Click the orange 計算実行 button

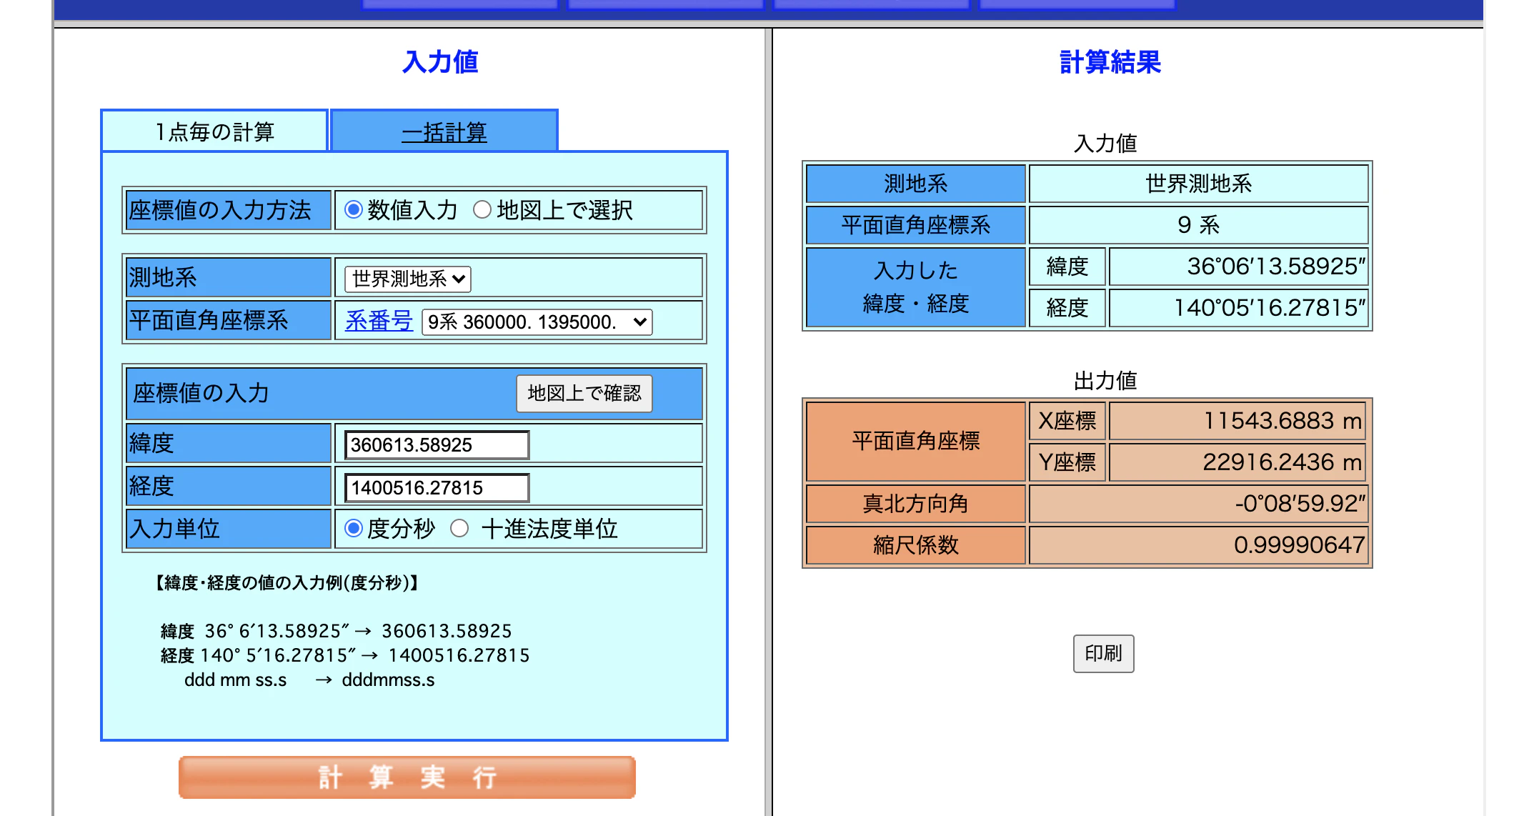[407, 777]
